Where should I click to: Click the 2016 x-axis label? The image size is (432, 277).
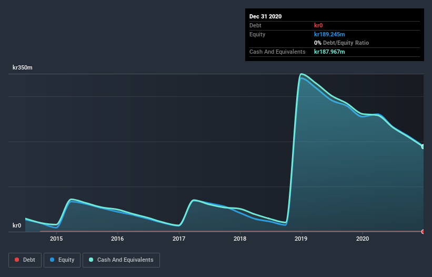tap(117, 239)
